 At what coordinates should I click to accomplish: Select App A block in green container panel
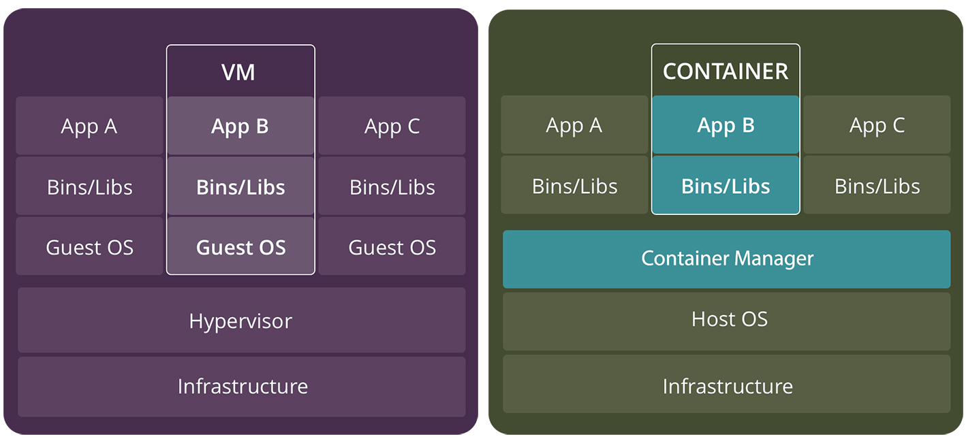pyautogui.click(x=574, y=125)
